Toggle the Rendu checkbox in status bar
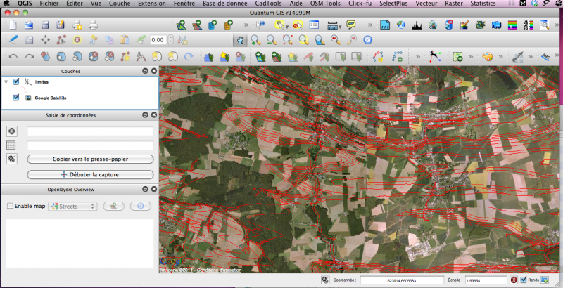Image resolution: width=563 pixels, height=288 pixels. 523,280
